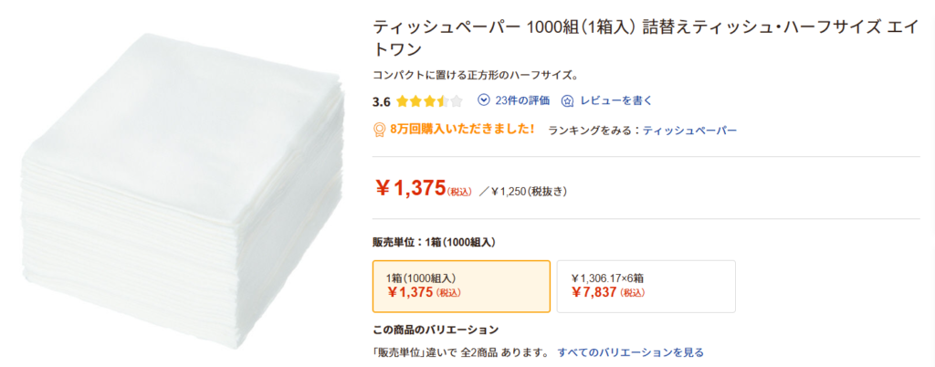Click the この商品のバリエーション heading
Image resolution: width=935 pixels, height=367 pixels.
point(436,330)
